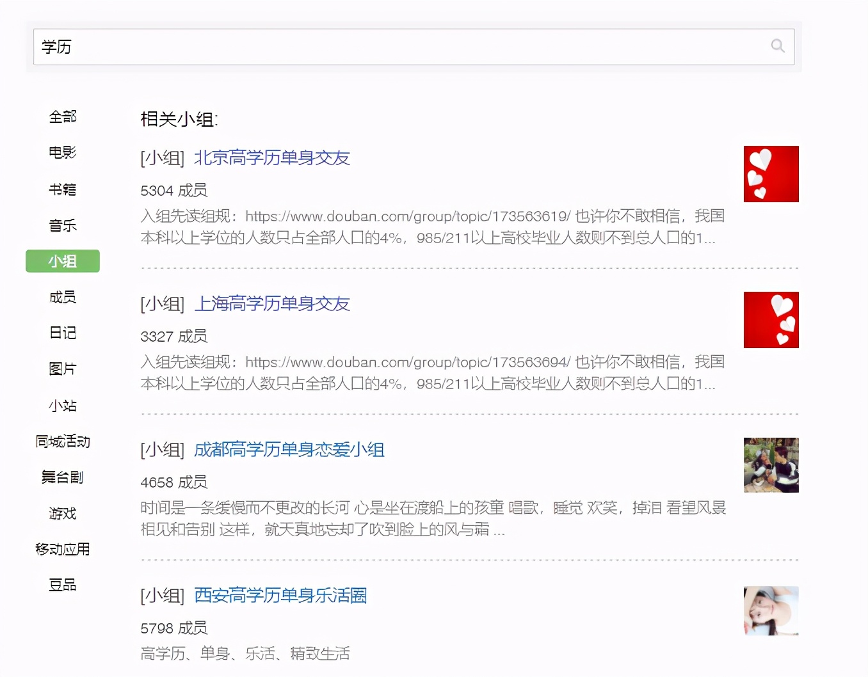Select the 舞台剧 category
This screenshot has height=677, width=868.
pos(63,477)
